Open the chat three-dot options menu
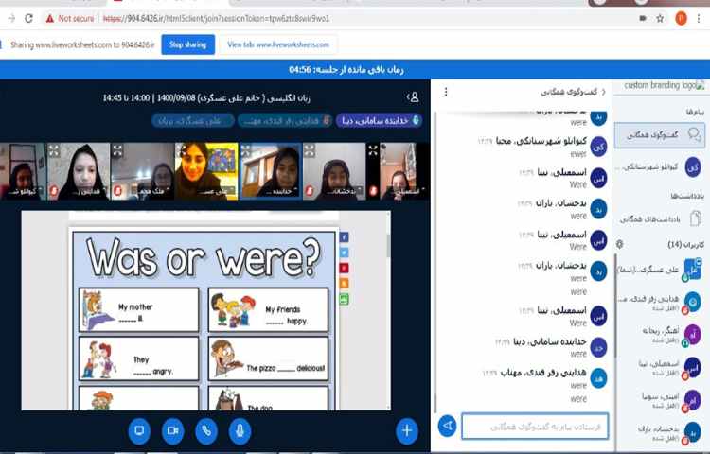Viewport: 710px width, 454px height. click(x=446, y=92)
